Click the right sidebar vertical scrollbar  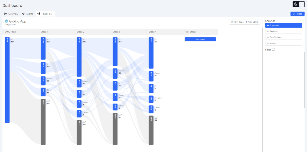pos(304,80)
